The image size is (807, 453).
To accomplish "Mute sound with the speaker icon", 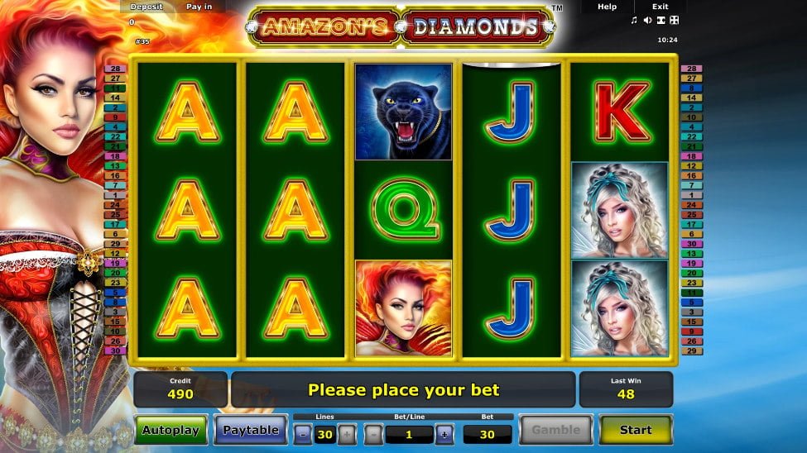I will click(647, 20).
